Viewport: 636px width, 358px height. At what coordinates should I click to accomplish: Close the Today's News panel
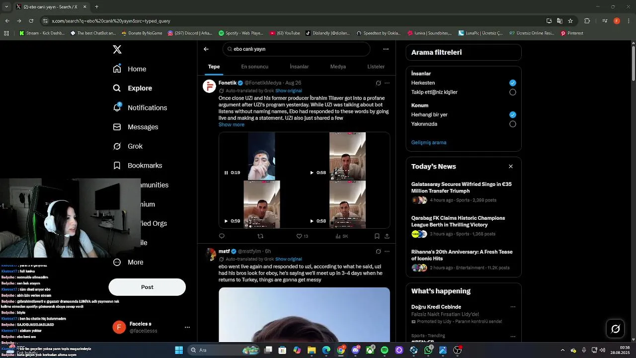tap(511, 167)
